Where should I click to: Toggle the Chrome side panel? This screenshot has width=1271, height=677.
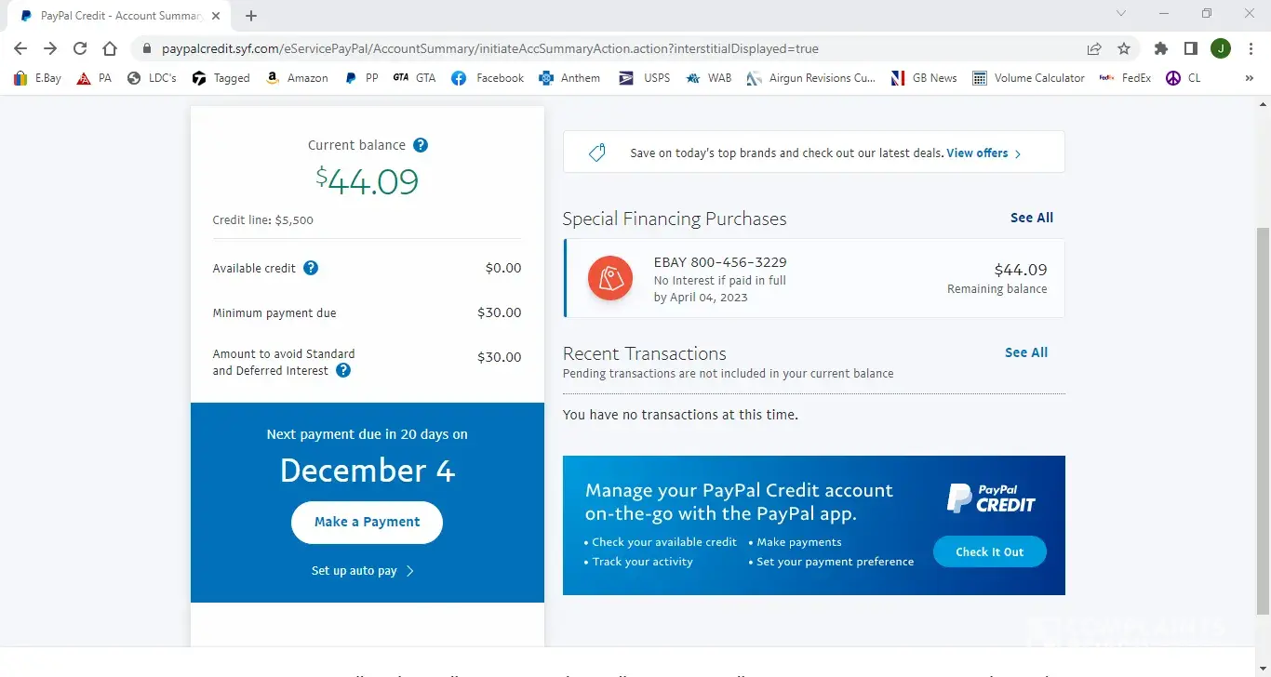tap(1190, 48)
